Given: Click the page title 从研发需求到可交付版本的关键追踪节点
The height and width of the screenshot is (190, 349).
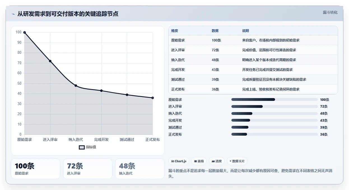Looking at the screenshot, I should point(68,14).
